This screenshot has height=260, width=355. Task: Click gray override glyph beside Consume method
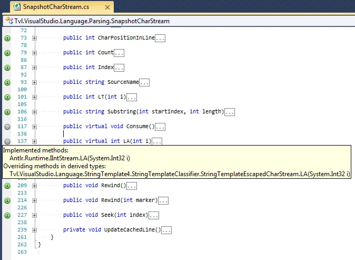pos(7,127)
